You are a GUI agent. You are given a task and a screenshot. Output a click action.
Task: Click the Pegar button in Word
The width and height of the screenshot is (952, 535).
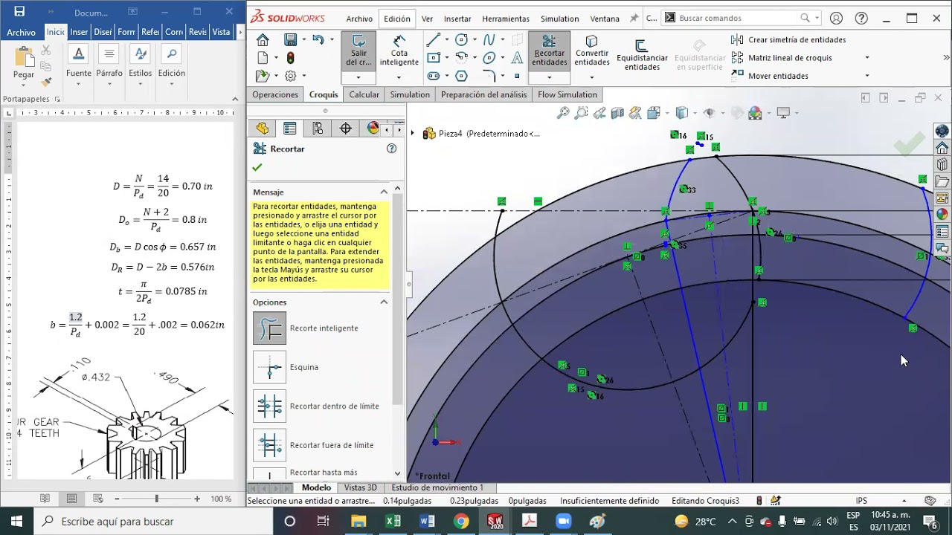coord(24,62)
